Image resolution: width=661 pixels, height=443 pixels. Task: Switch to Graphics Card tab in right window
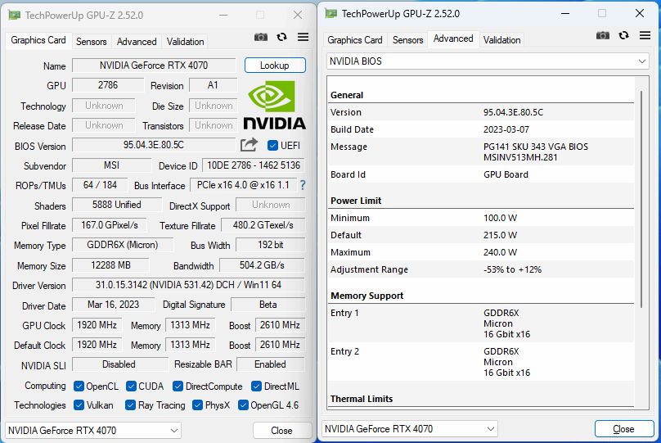click(354, 39)
